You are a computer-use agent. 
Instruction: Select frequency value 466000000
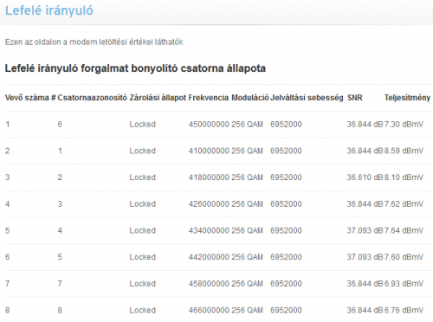tap(209, 310)
